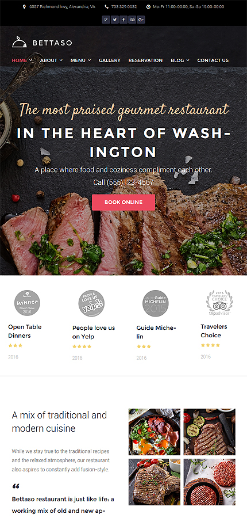
Task: Click the Book Online button
Action: [x=123, y=202]
